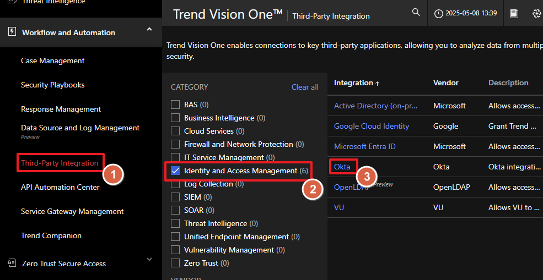Screen dimensions: 543x280
Task: Go to Security Playbooks menu item
Action: pyautogui.click(x=52, y=85)
